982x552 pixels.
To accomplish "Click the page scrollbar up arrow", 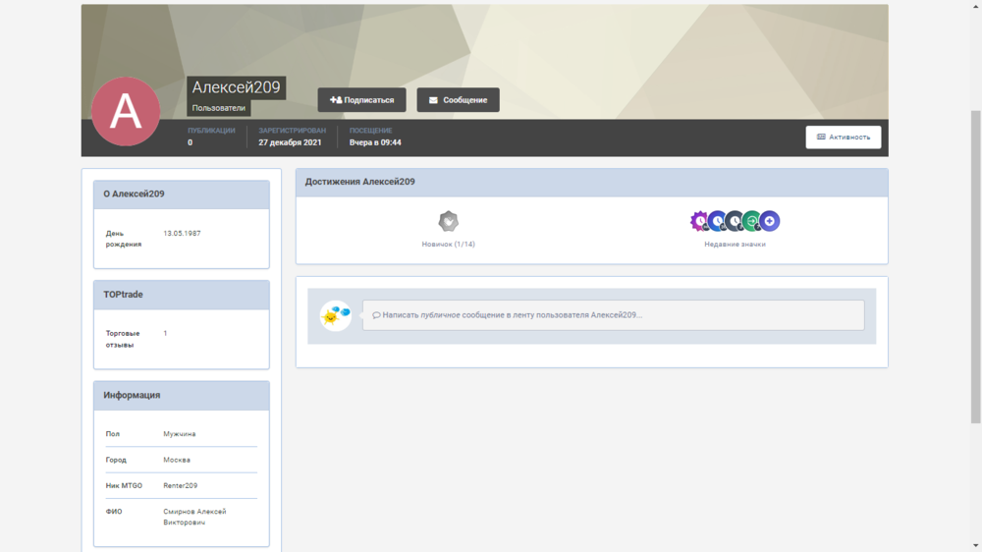I will click(975, 6).
